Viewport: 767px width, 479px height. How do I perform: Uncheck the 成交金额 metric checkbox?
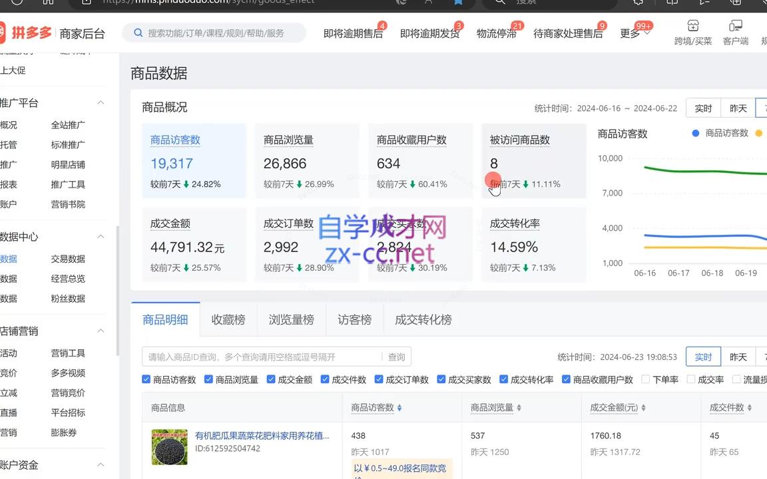click(271, 379)
